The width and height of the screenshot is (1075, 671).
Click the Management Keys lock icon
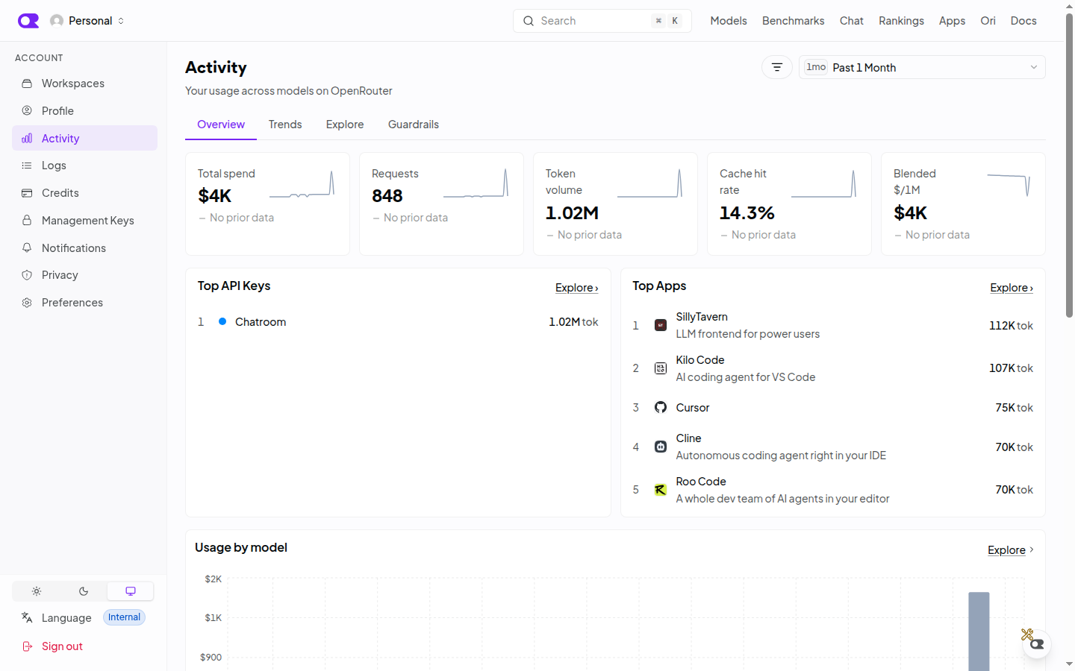click(27, 220)
